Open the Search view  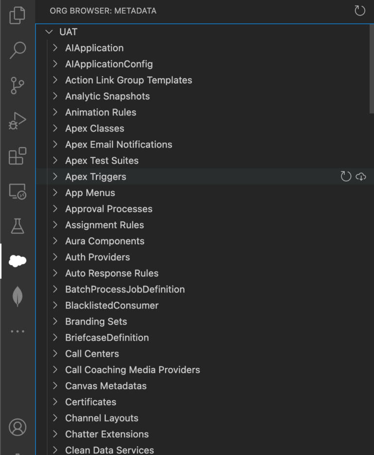coord(18,50)
